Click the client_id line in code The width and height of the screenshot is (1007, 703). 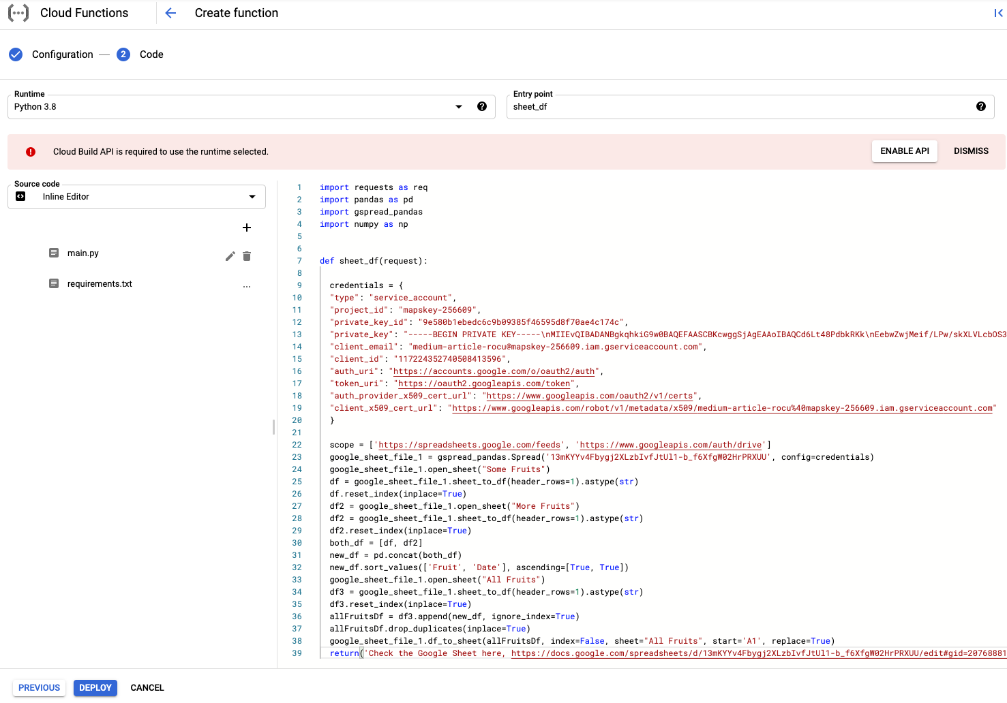420,359
